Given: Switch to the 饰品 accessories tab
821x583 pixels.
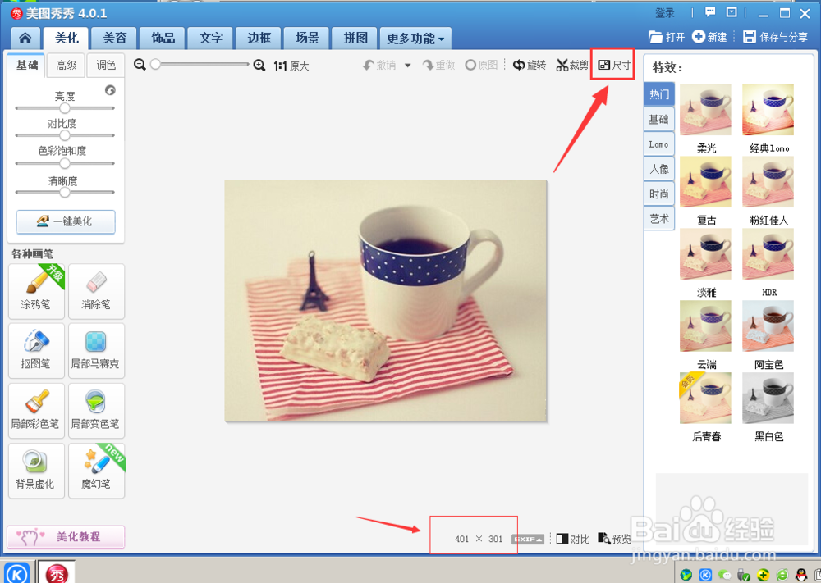Looking at the screenshot, I should [163, 38].
